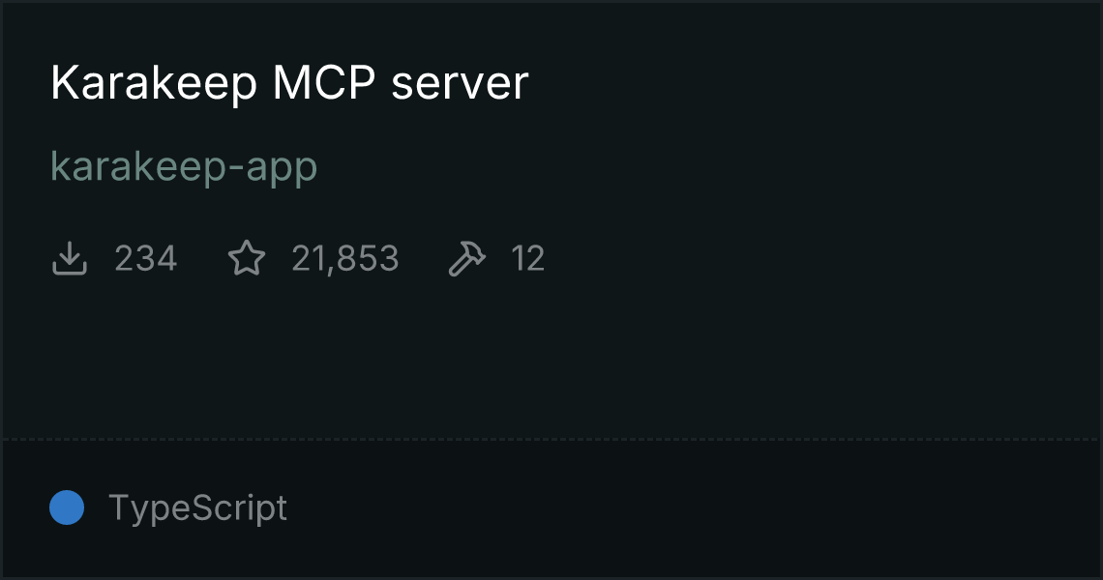Click the dashed divider above TypeScript
1103x580 pixels.
coord(551,440)
